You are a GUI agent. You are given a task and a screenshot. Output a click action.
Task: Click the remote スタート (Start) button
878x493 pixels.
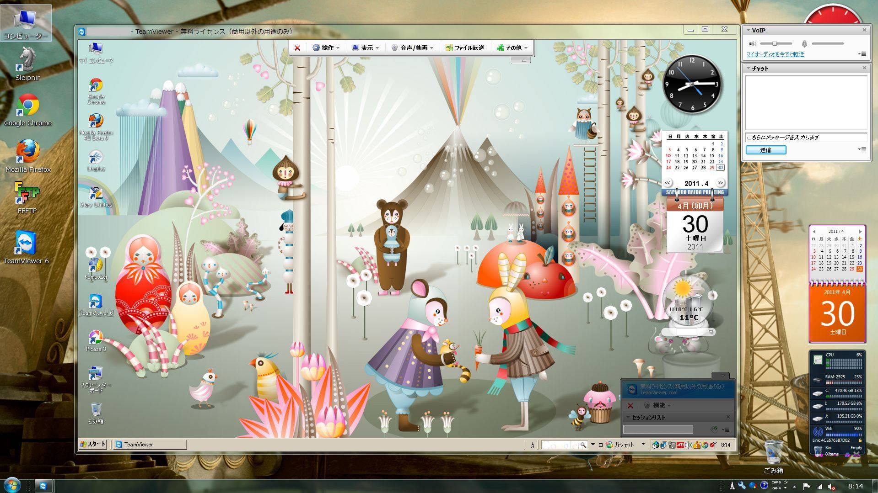pos(93,444)
